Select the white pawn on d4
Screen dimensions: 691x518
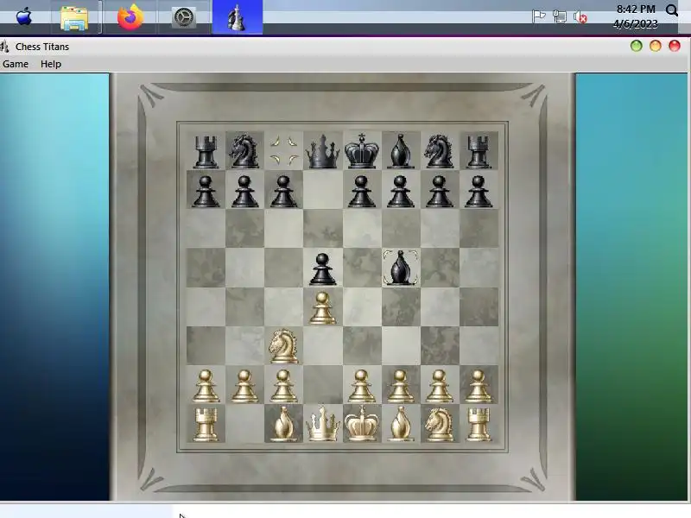pyautogui.click(x=322, y=308)
